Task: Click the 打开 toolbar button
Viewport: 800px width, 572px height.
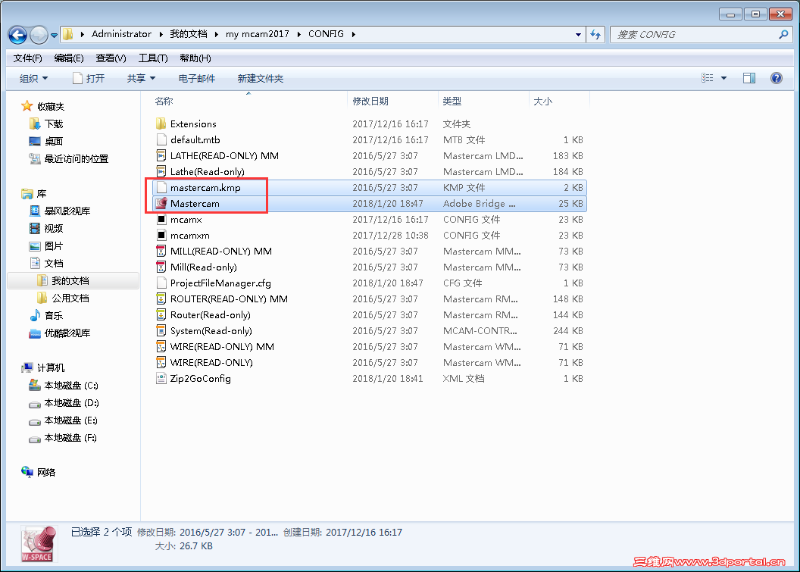Action: 89,79
